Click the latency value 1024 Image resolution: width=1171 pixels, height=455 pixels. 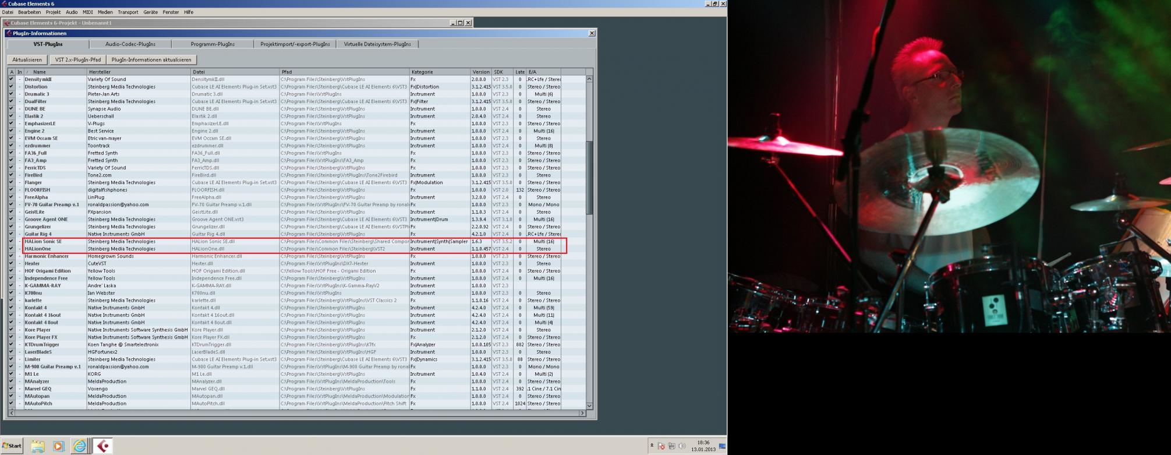(520, 403)
